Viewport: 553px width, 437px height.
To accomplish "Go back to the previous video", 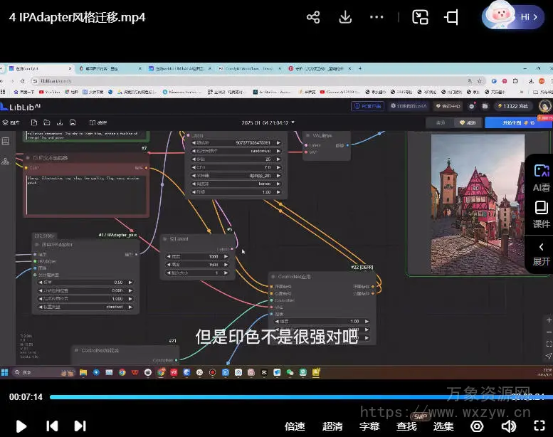I will coord(52,426).
